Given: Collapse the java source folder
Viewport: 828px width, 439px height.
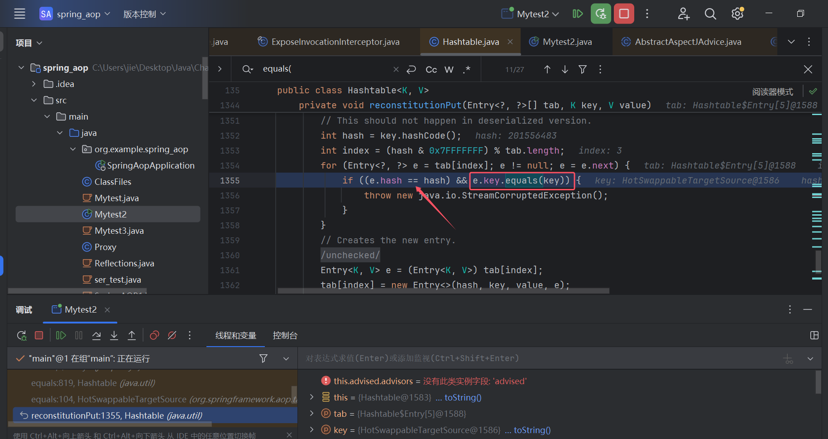Looking at the screenshot, I should 60,133.
